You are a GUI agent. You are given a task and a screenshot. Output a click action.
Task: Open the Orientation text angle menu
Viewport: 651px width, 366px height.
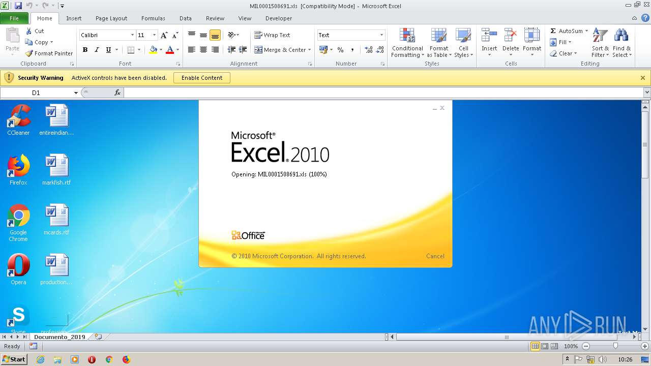[233, 35]
